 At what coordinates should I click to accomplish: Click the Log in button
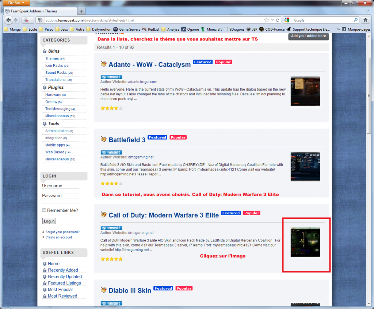pyautogui.click(x=49, y=221)
